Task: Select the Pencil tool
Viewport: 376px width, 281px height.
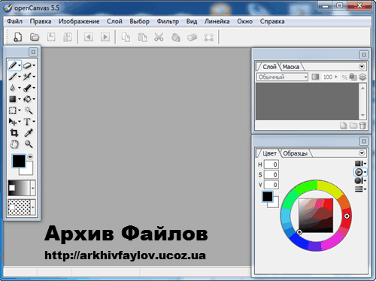Action: pyautogui.click(x=13, y=65)
